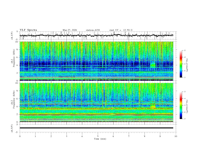This screenshot has height=153, width=198.
Task: Click the time axis tick labeled 2
Action: pyautogui.click(x=51, y=136)
